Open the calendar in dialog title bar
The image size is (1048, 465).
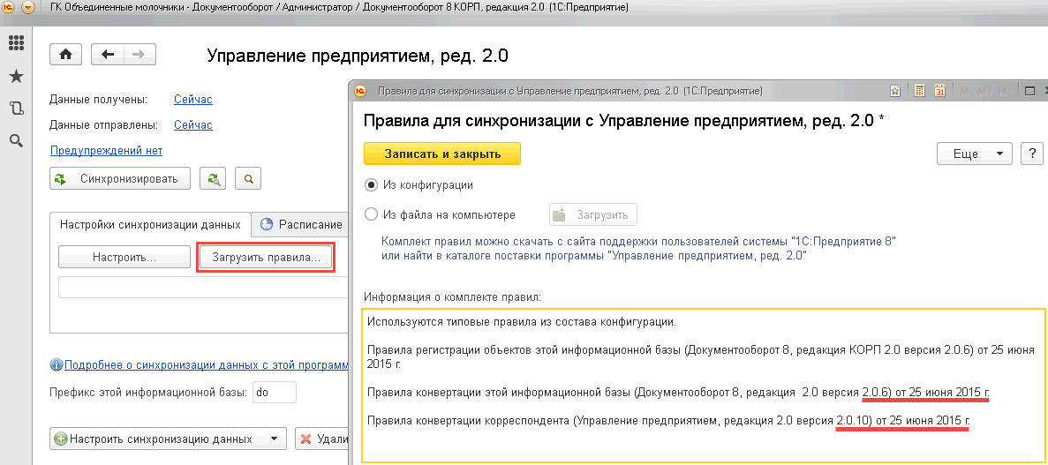[939, 91]
